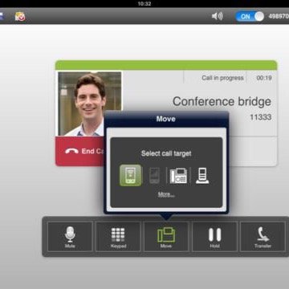
Task: Switch off the ON toggle in top bar
Action: (250, 17)
